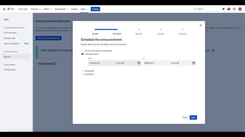This screenshot has width=245, height=137.
Task: Open the Dashboards dropdown menu
Action: tap(61, 9)
